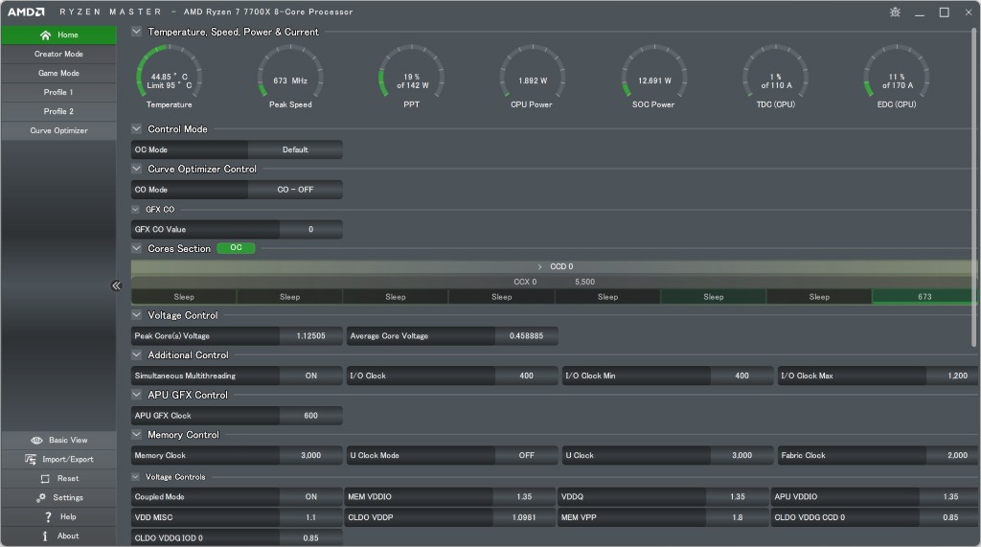Viewport: 981px width, 547px height.
Task: Collapse the sidebar with double-chevron arrow
Action: (116, 285)
